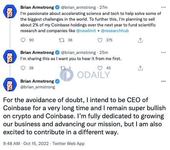170x150 pixels.
Task: Retweet the tweet with 36 retweets
Action: tap(62, 40)
